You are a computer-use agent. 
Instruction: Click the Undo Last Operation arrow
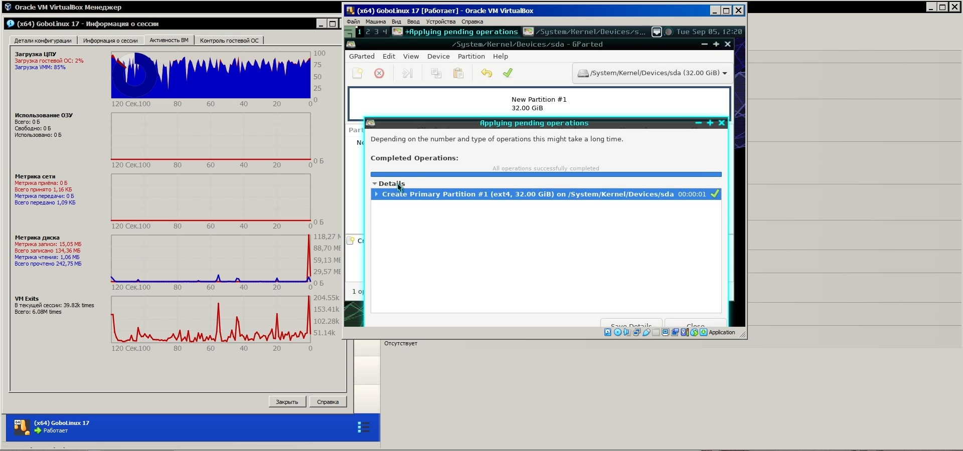486,73
